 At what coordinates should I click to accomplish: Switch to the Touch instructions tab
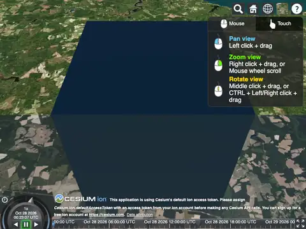(x=279, y=24)
